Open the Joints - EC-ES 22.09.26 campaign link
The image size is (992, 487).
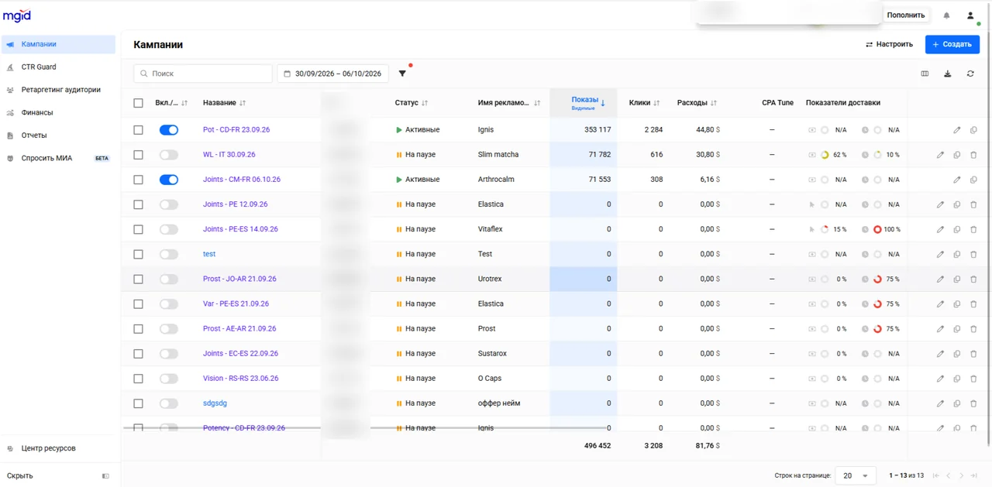click(240, 354)
